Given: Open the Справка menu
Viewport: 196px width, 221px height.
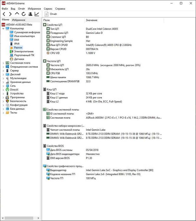Looking at the screenshot, I should (60, 9).
